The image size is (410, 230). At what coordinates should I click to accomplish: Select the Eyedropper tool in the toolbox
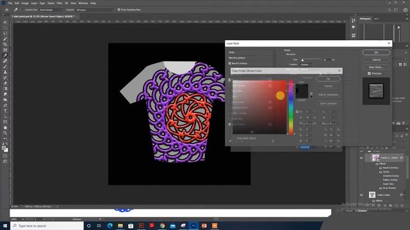pos(5,56)
